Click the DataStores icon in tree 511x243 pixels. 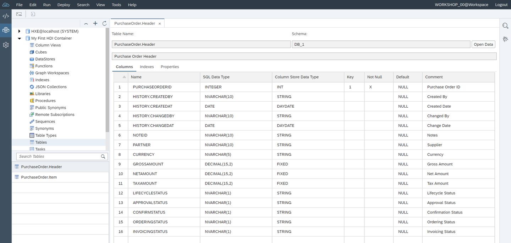pos(32,59)
